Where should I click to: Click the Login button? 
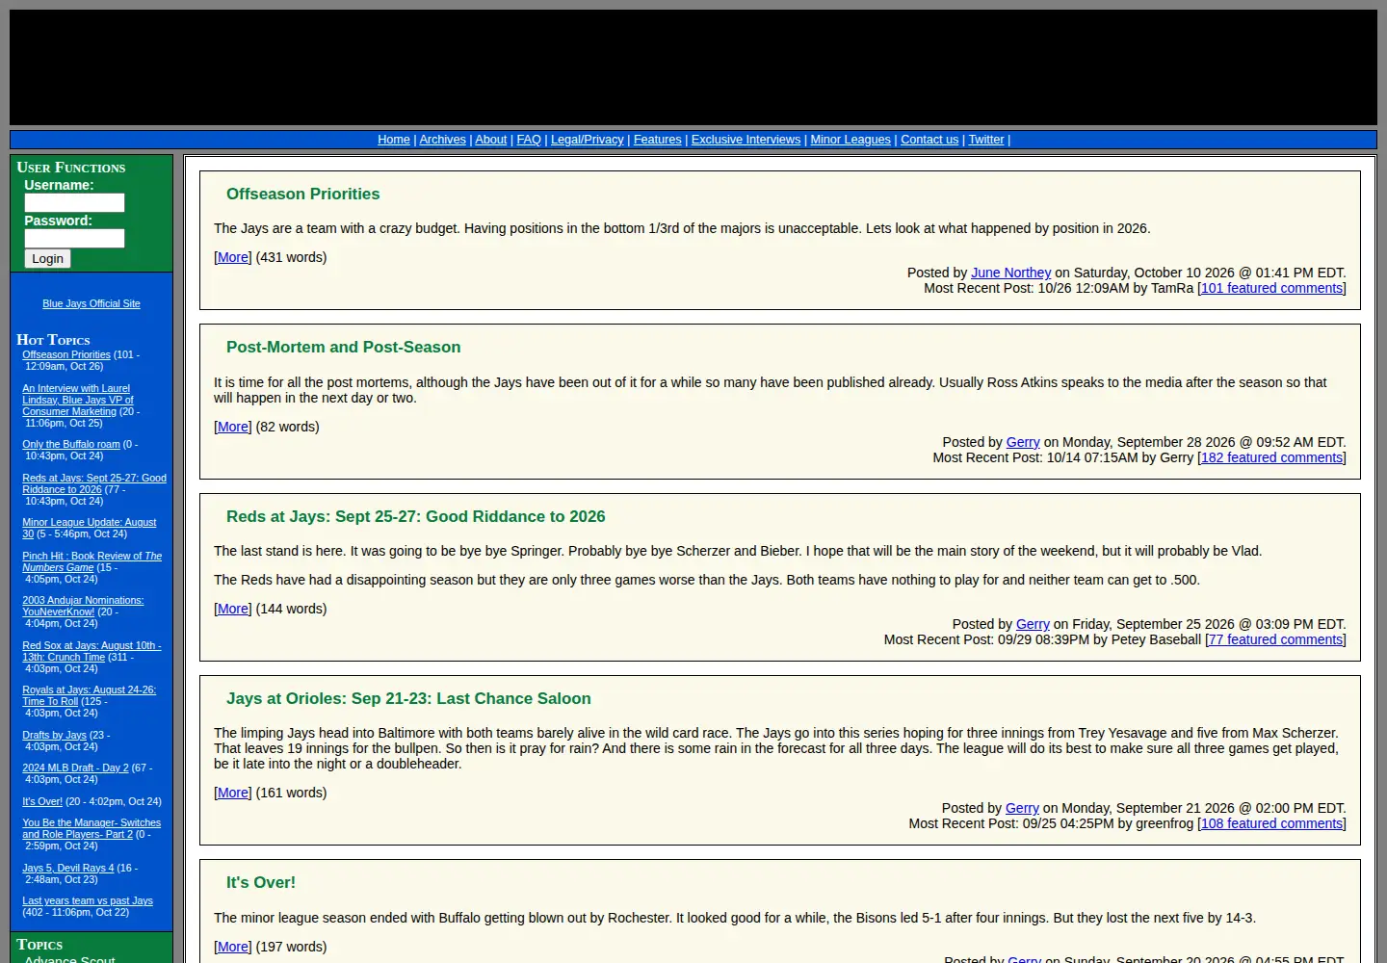(x=47, y=258)
